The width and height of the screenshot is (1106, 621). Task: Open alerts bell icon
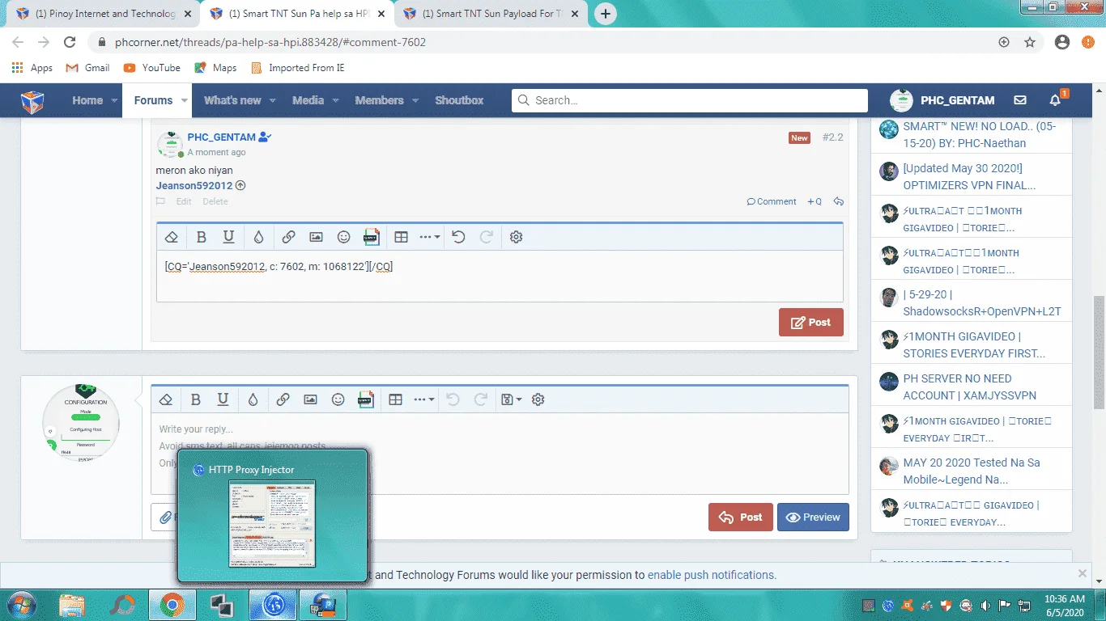coord(1055,100)
